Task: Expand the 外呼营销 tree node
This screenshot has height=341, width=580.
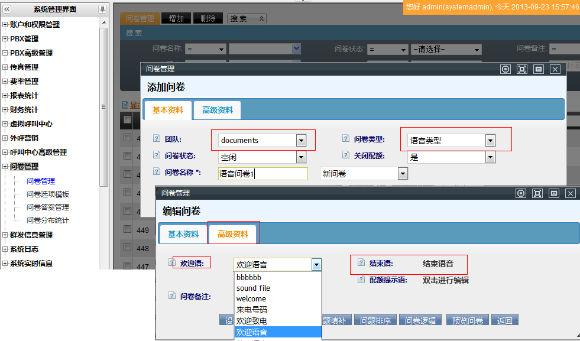Action: 5,138
